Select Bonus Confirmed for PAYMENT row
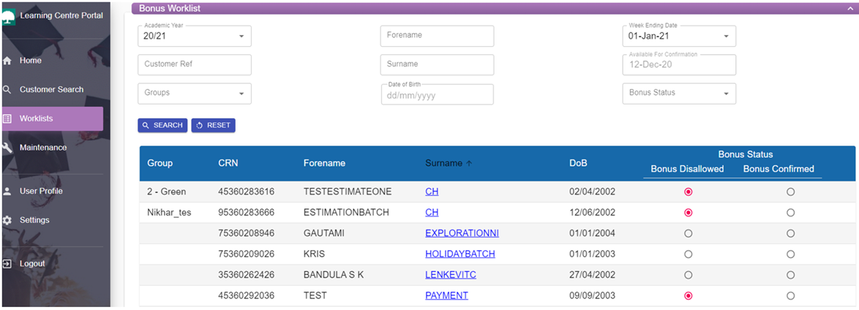This screenshot has height=310, width=859. pos(790,296)
